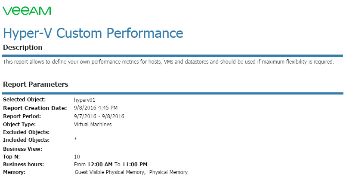Click the hyperv01 selected object value
The image size is (346, 180).
(84, 100)
